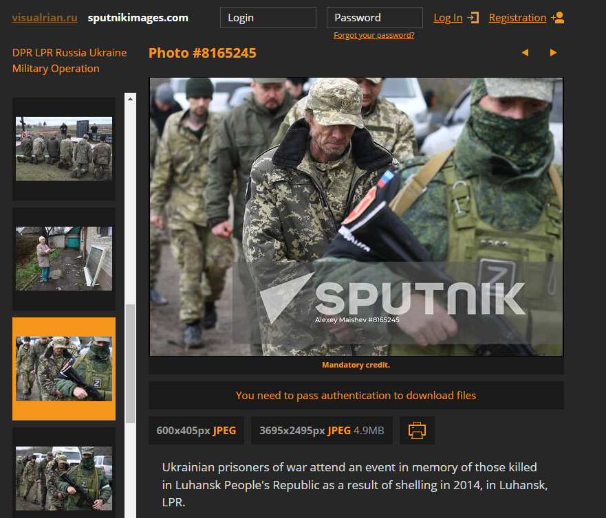Open the sputnikimages.com site link

(138, 18)
